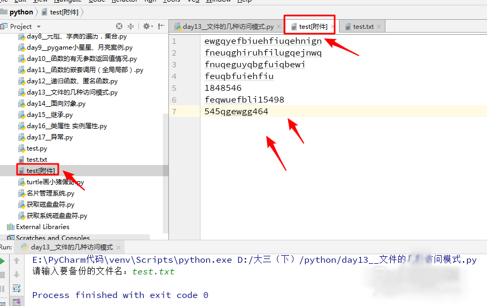Click pause output icon in Run panel
Image resolution: width=487 pixels, height=306 pixels.
(2, 289)
